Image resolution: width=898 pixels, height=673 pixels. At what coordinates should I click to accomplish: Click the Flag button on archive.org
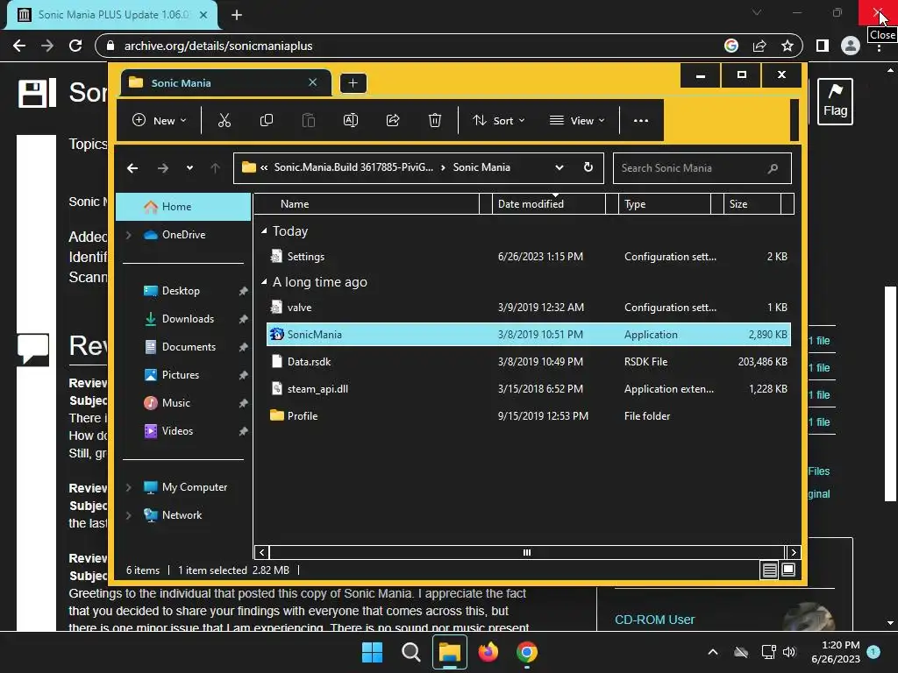click(x=835, y=102)
